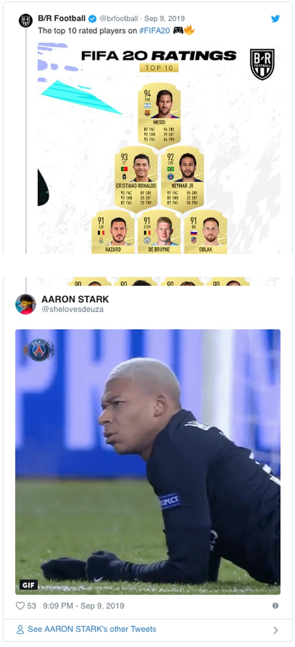Open the tweet info icon

click(275, 606)
